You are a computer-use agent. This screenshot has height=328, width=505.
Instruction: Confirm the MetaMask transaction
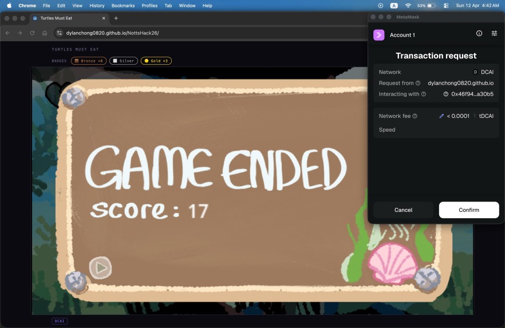pos(468,210)
